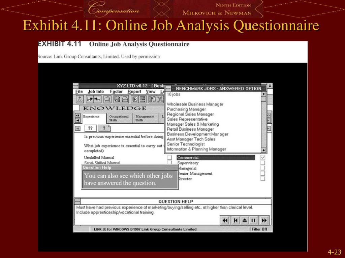Select Information & Planning Manager in the list
345x258 pixels.
(196, 149)
